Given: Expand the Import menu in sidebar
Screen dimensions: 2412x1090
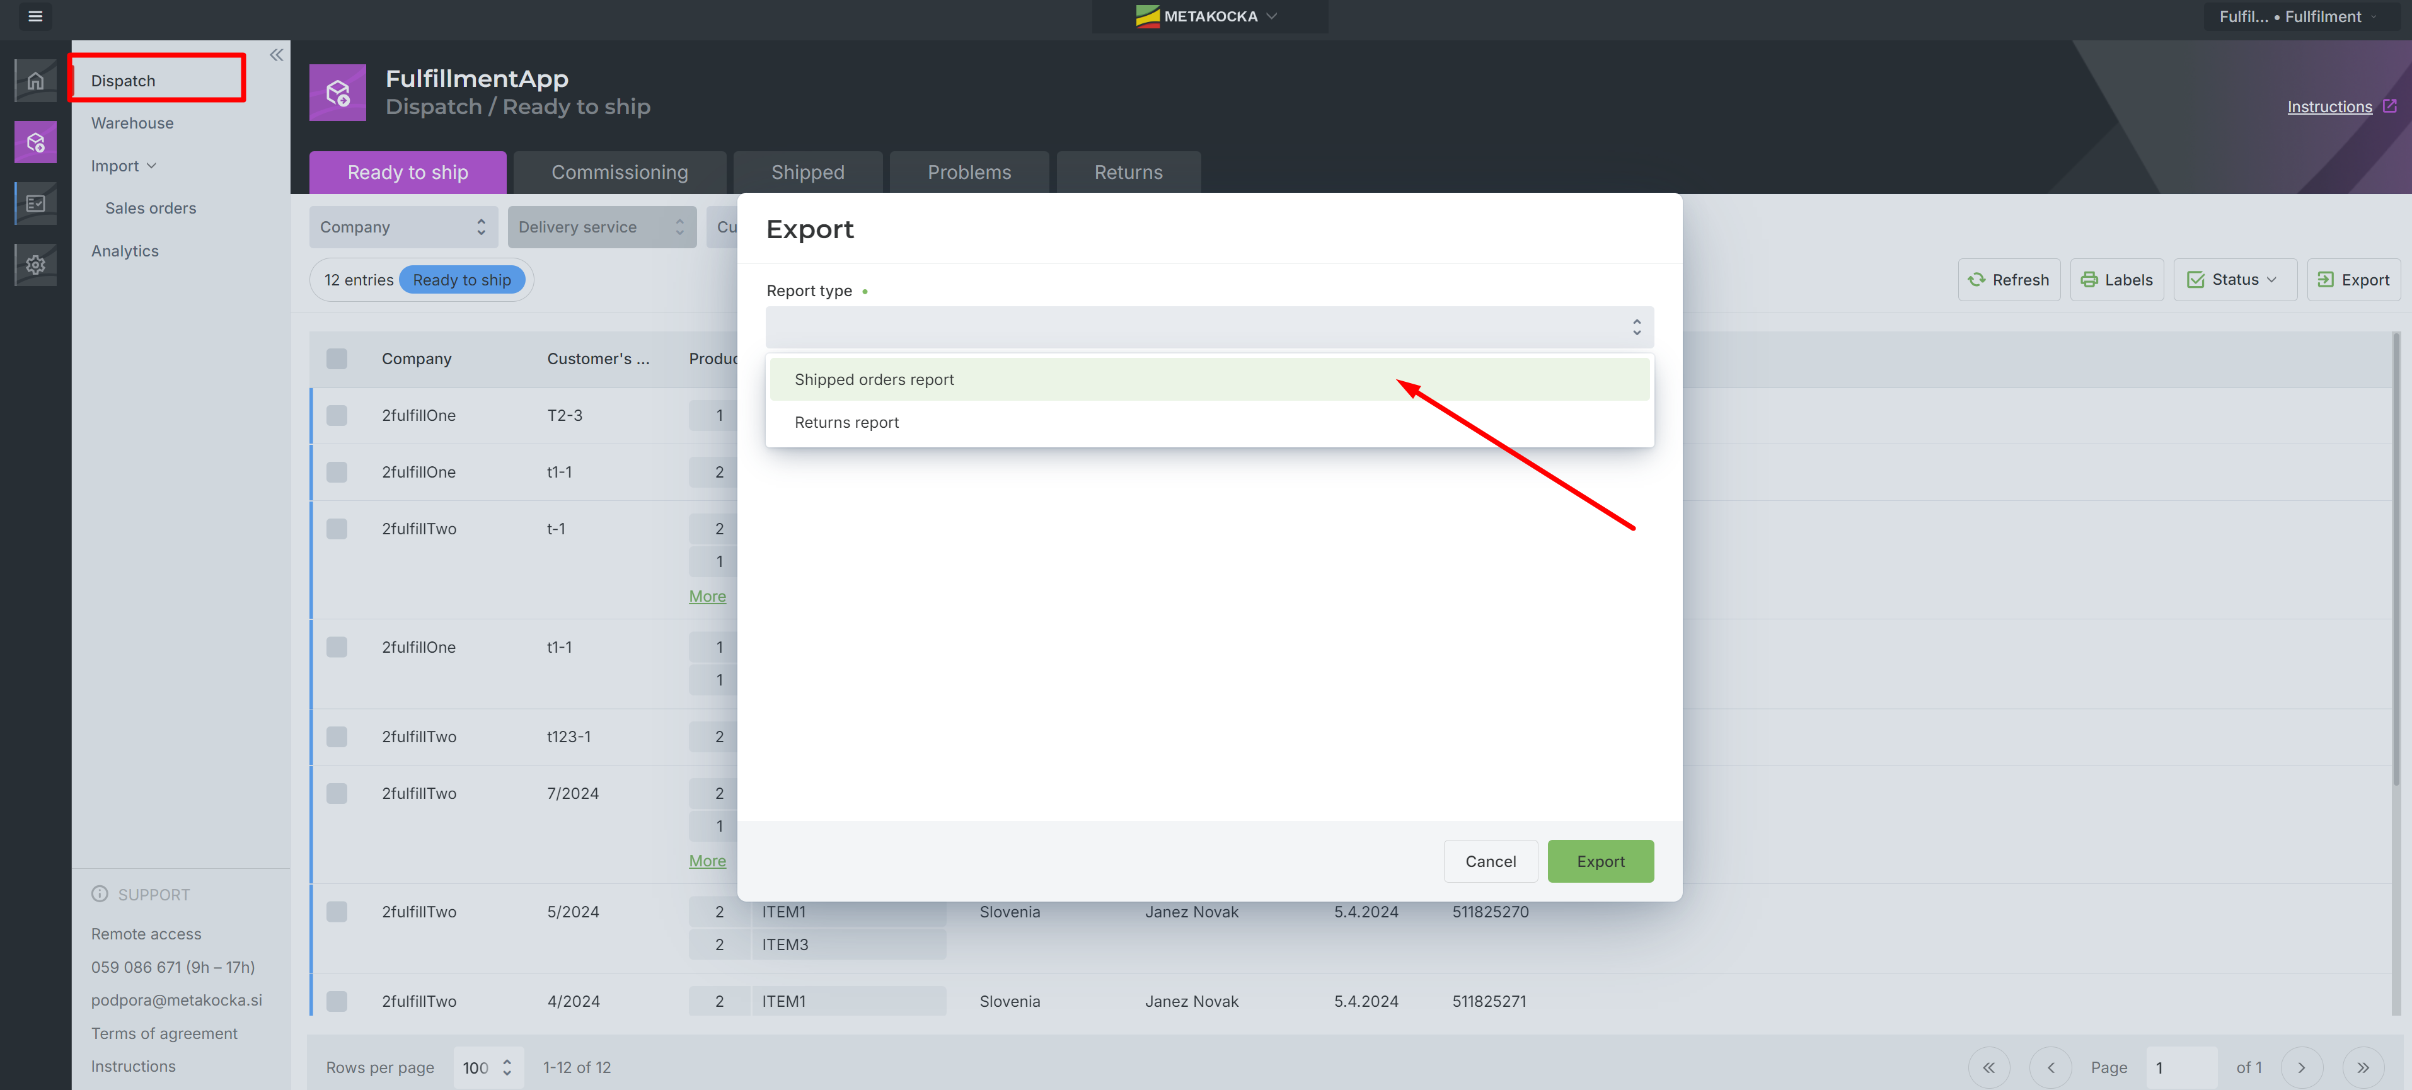Looking at the screenshot, I should tap(124, 166).
